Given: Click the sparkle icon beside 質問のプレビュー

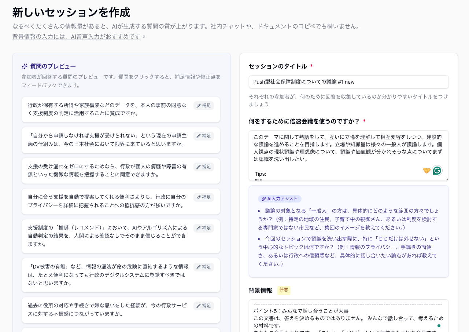Looking at the screenshot, I should 25,66.
